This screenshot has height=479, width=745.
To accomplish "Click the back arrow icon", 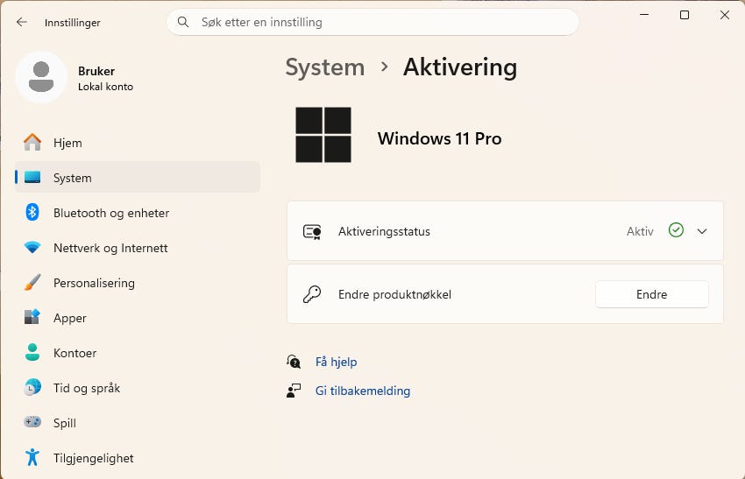I will coord(22,23).
